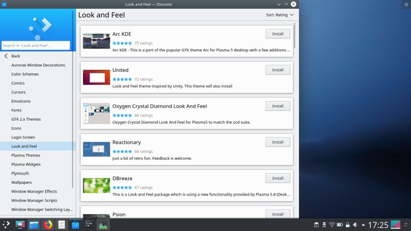Open the Arc KDE thumbnail
The height and width of the screenshot is (231, 411).
point(97,41)
